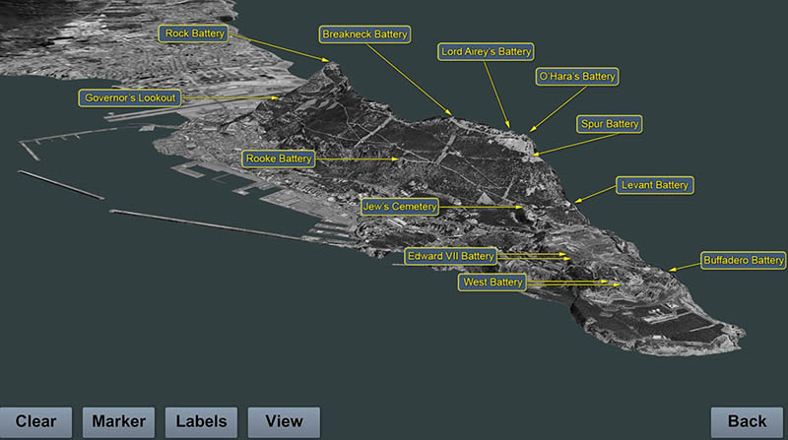
Task: Select the Edward VII Battery label
Action: [450, 256]
